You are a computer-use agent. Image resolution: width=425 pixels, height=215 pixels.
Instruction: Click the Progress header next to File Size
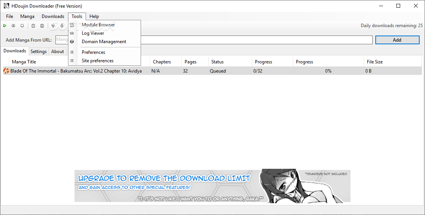click(x=328, y=62)
